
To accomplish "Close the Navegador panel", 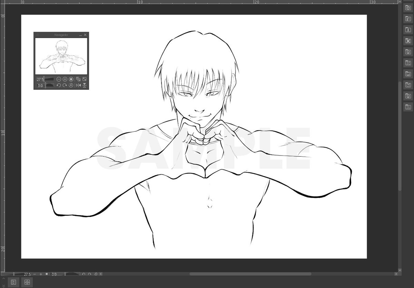I will 85,35.
